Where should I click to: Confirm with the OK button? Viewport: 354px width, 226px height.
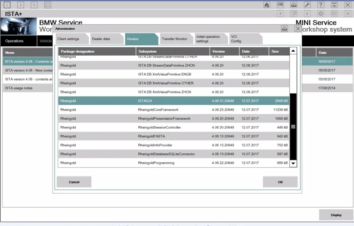(280, 182)
